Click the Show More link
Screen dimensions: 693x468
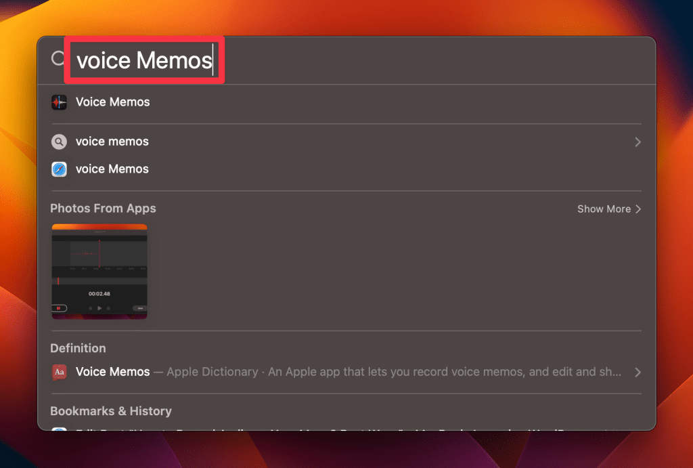(604, 209)
